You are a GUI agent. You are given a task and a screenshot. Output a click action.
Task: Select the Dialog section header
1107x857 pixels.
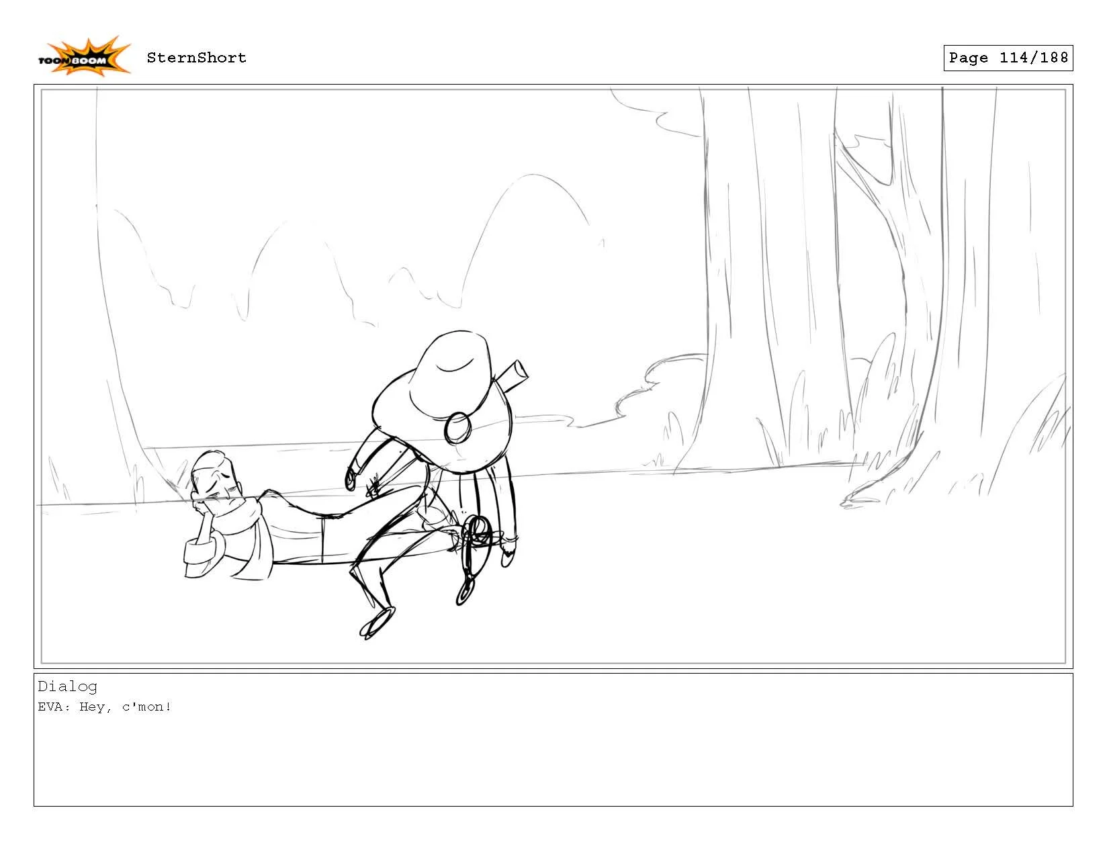pos(67,686)
